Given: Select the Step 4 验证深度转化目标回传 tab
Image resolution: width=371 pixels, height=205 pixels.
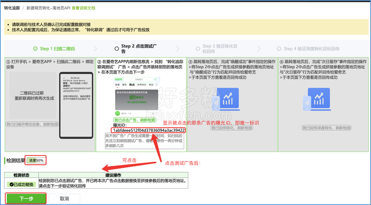Looking at the screenshot, I should click(x=308, y=49).
